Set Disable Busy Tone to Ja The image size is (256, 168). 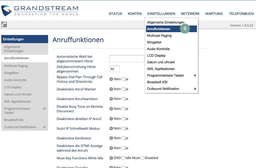(123, 109)
